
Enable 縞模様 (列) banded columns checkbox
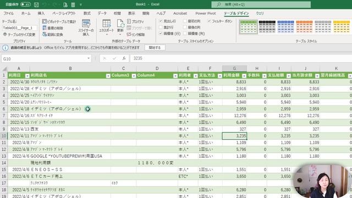click(x=185, y=34)
